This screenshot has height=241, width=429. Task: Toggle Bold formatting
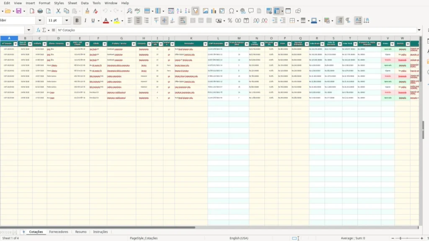[77, 21]
